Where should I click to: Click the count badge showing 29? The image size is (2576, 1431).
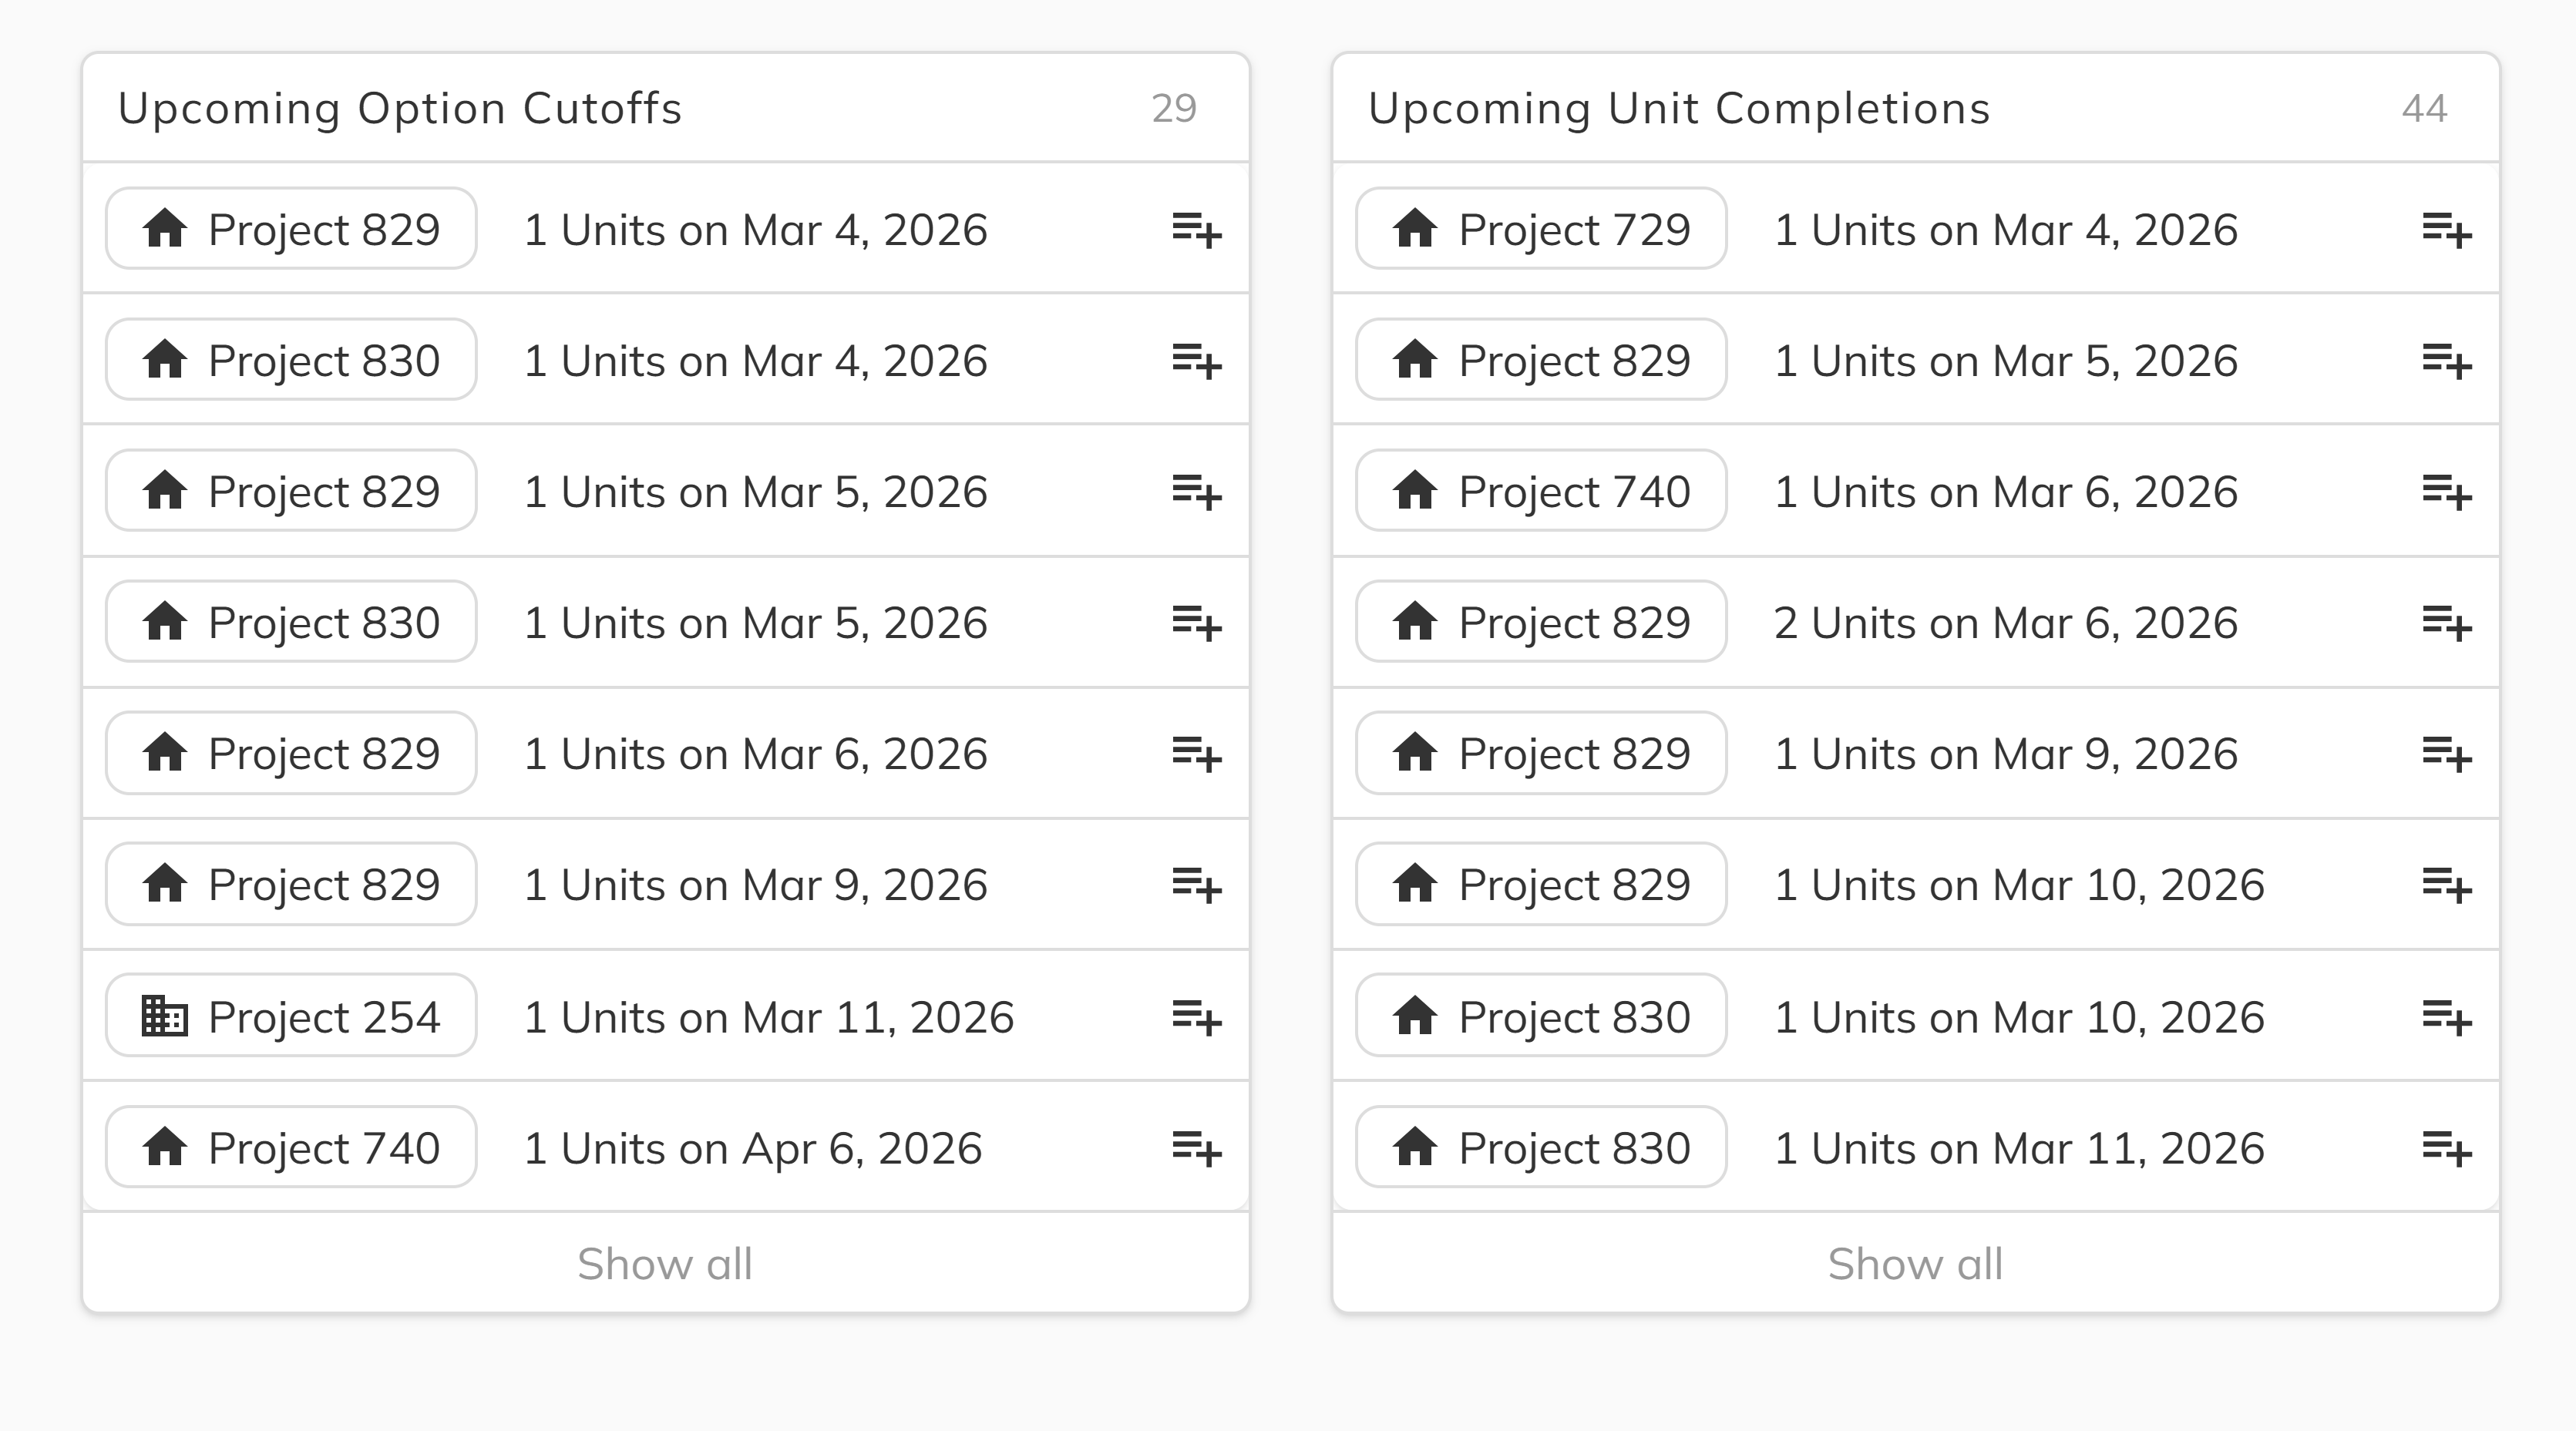click(1174, 108)
